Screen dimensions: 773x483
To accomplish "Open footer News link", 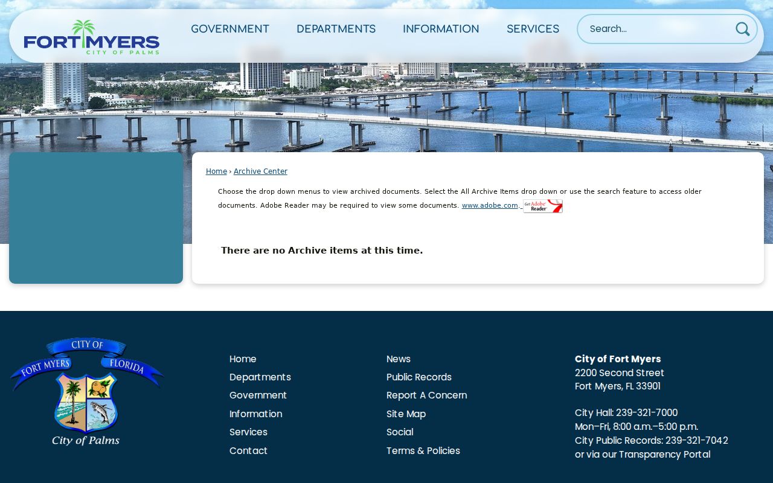I will pyautogui.click(x=399, y=359).
